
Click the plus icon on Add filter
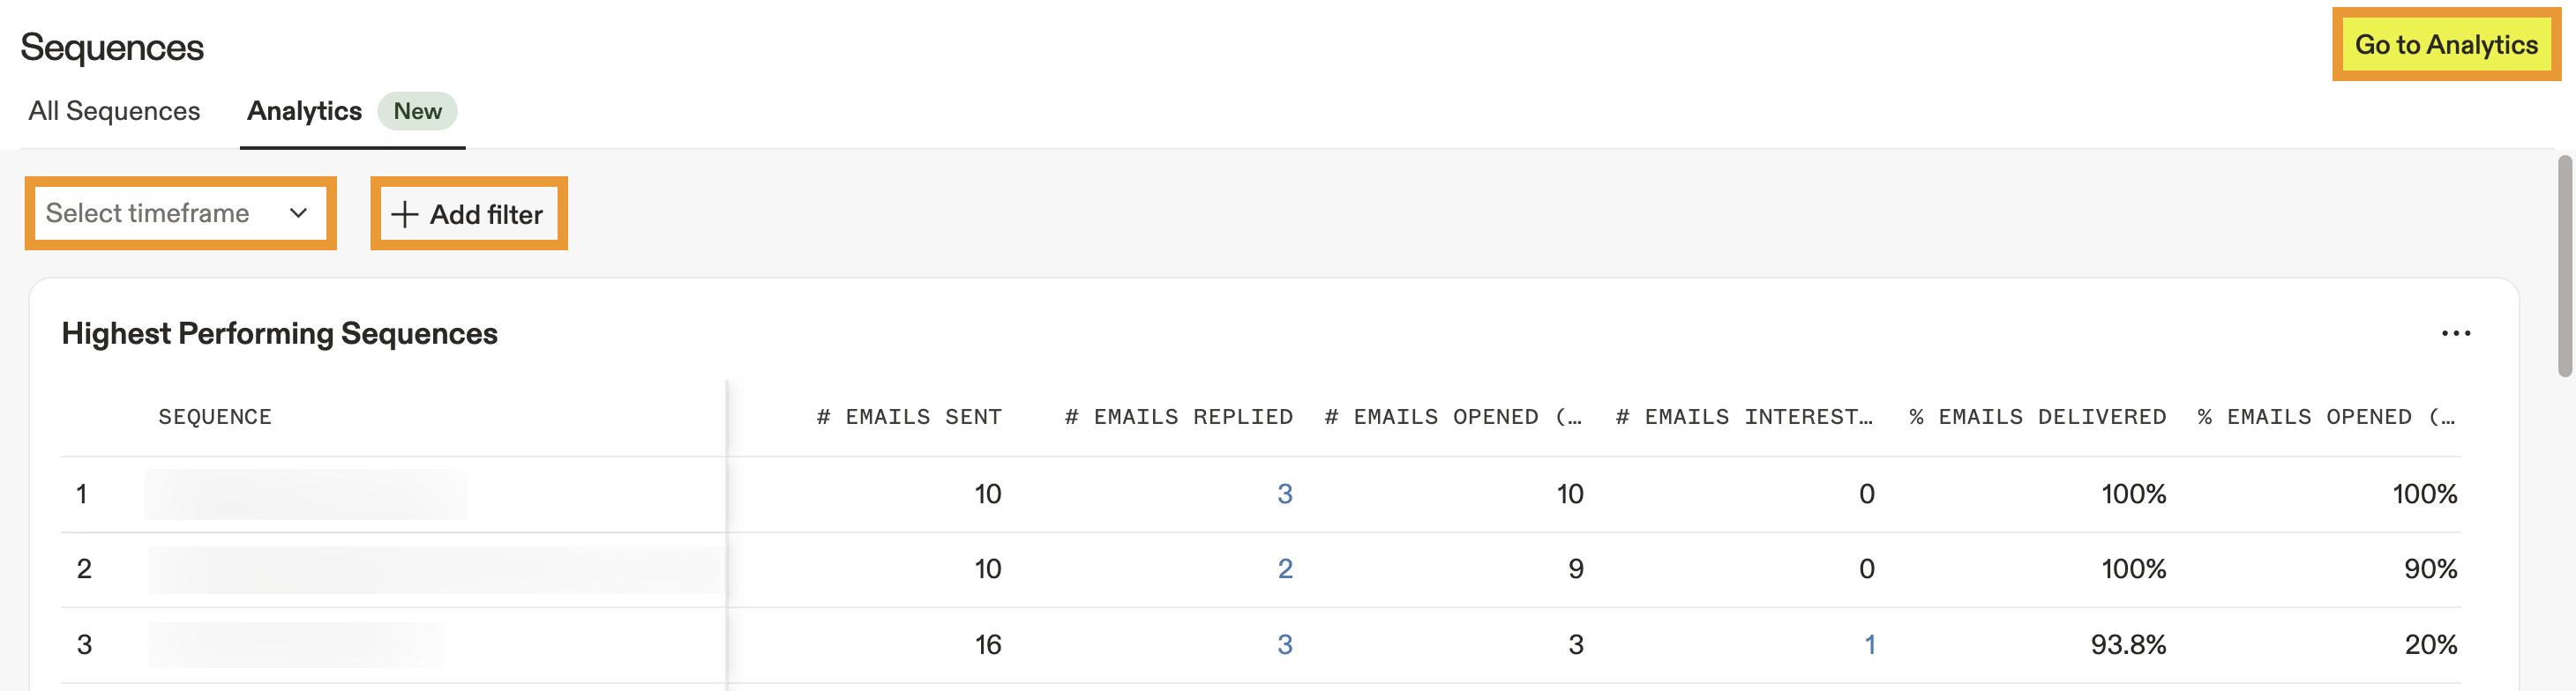click(x=404, y=215)
